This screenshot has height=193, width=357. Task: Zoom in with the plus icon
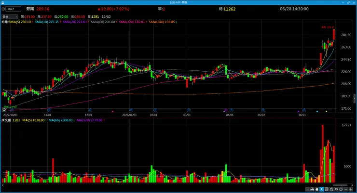(351, 189)
